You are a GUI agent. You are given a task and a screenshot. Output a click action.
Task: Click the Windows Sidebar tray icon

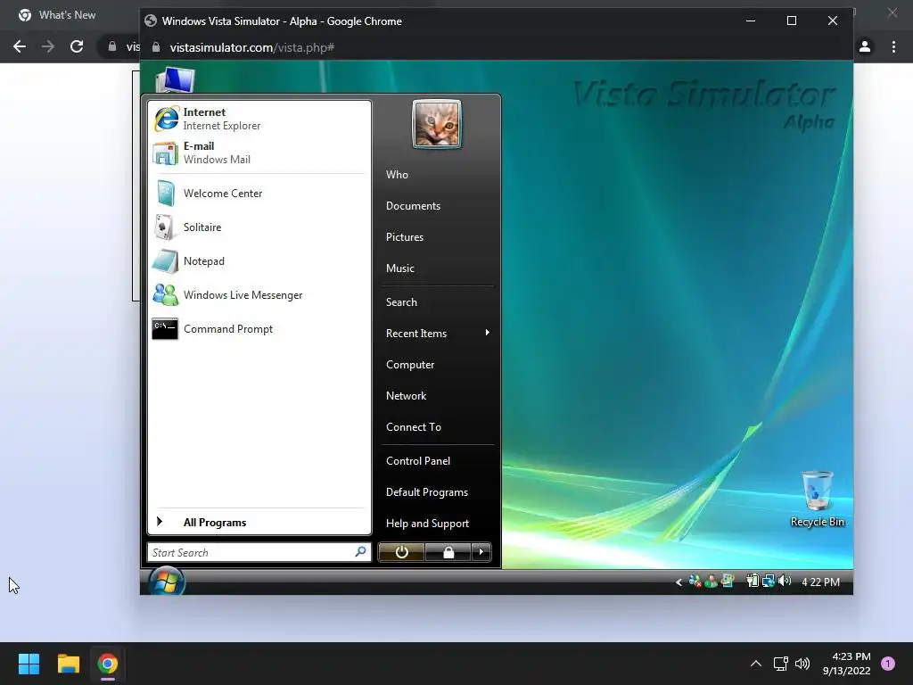pos(728,580)
